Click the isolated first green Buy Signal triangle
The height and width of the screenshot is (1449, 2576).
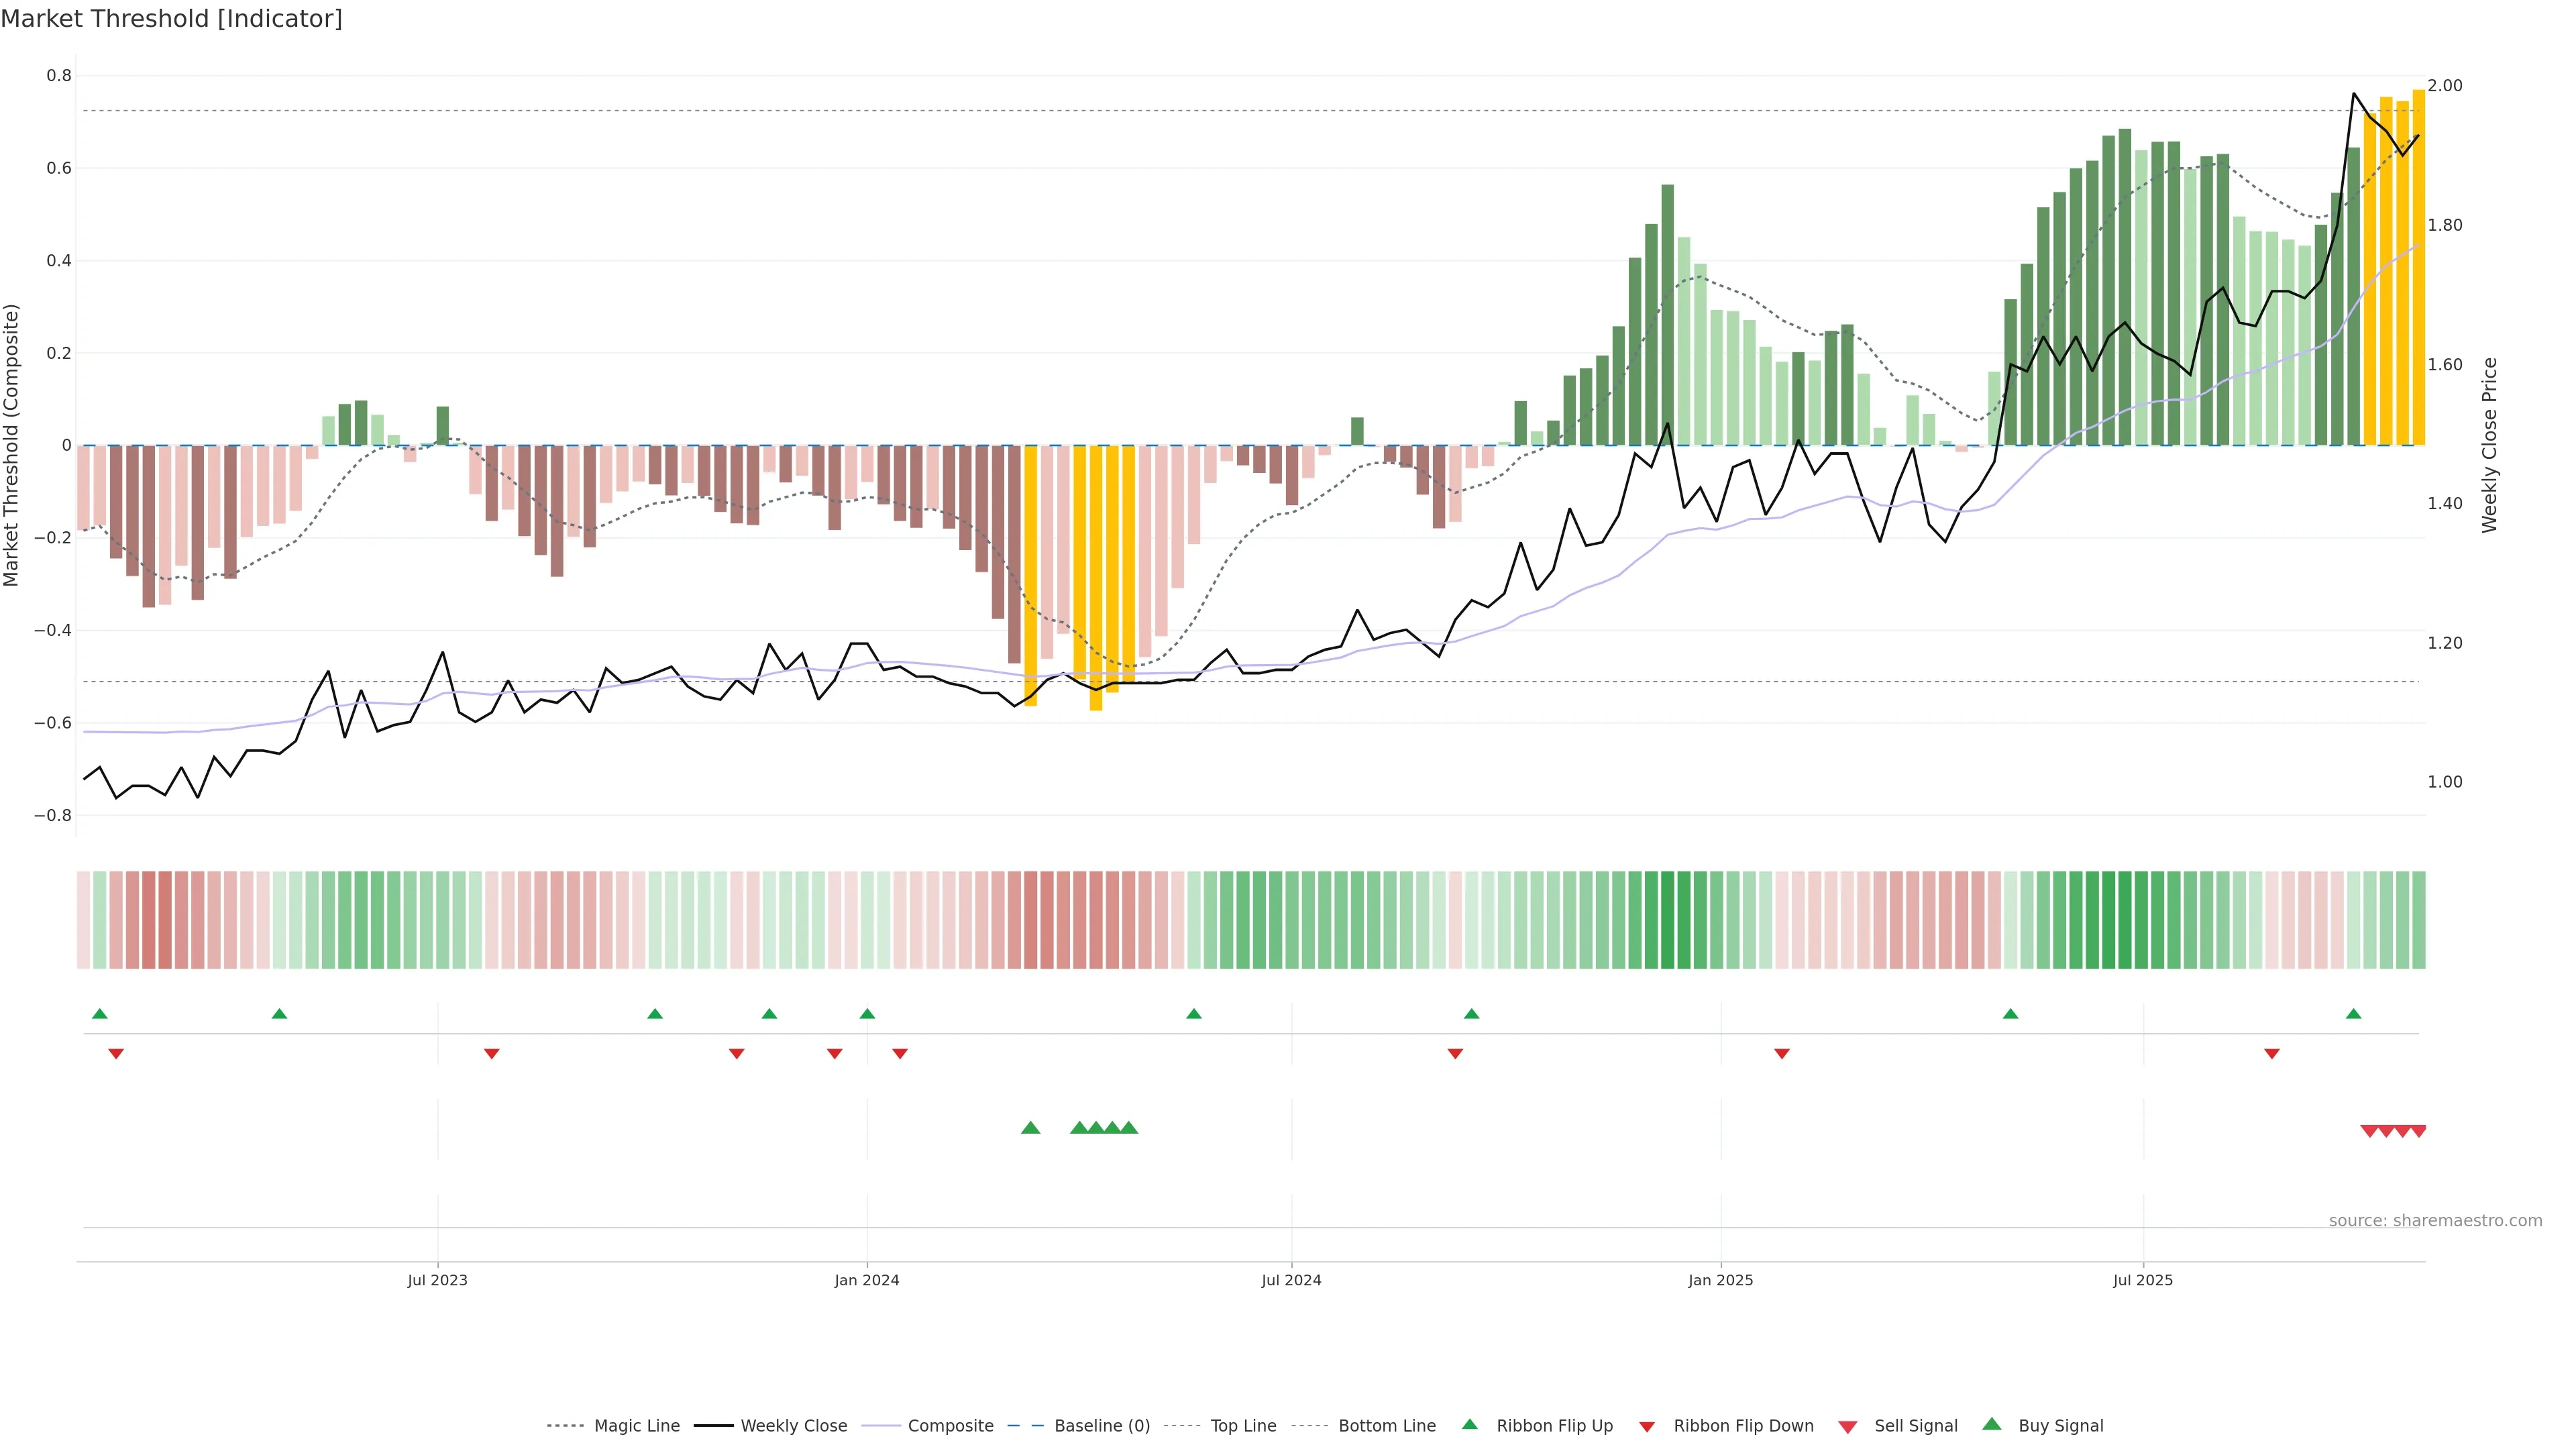(x=1030, y=1128)
